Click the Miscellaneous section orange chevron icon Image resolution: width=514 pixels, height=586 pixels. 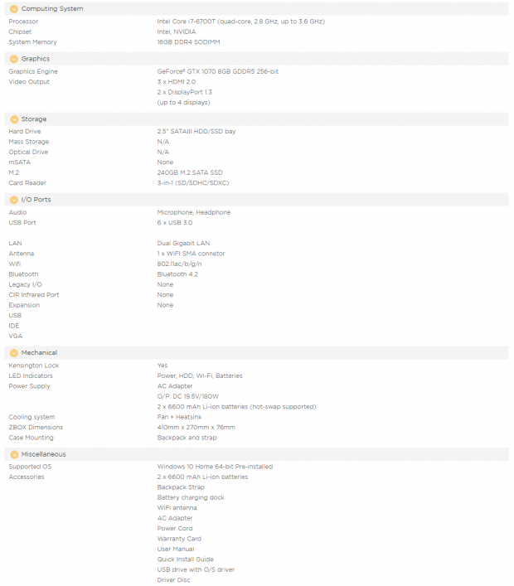(x=14, y=454)
